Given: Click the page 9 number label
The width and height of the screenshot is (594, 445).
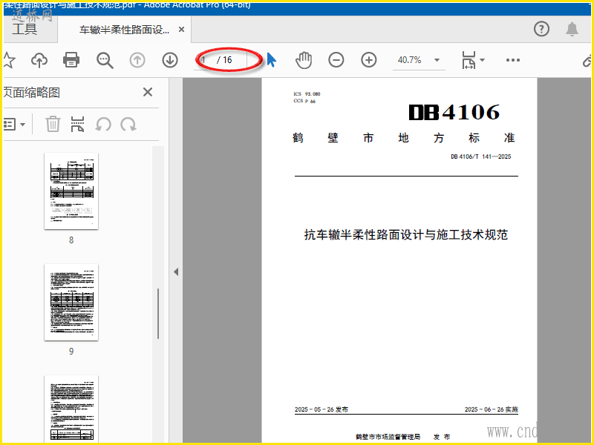Looking at the screenshot, I should pyautogui.click(x=71, y=351).
